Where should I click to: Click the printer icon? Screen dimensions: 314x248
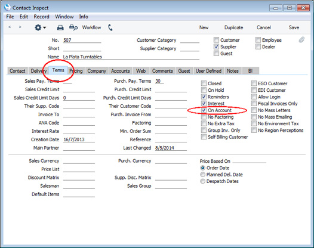pyautogui.click(x=60, y=27)
